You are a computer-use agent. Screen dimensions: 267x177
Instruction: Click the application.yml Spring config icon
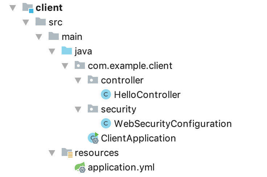pyautogui.click(x=80, y=167)
